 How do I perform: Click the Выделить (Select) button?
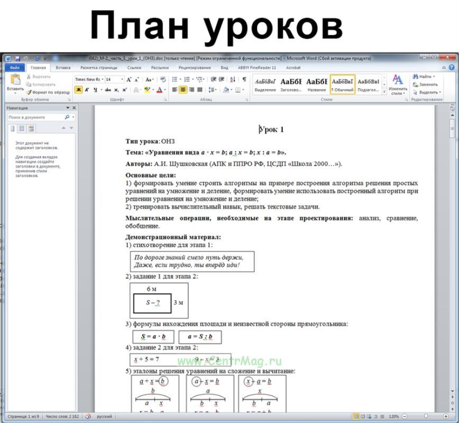(x=427, y=92)
